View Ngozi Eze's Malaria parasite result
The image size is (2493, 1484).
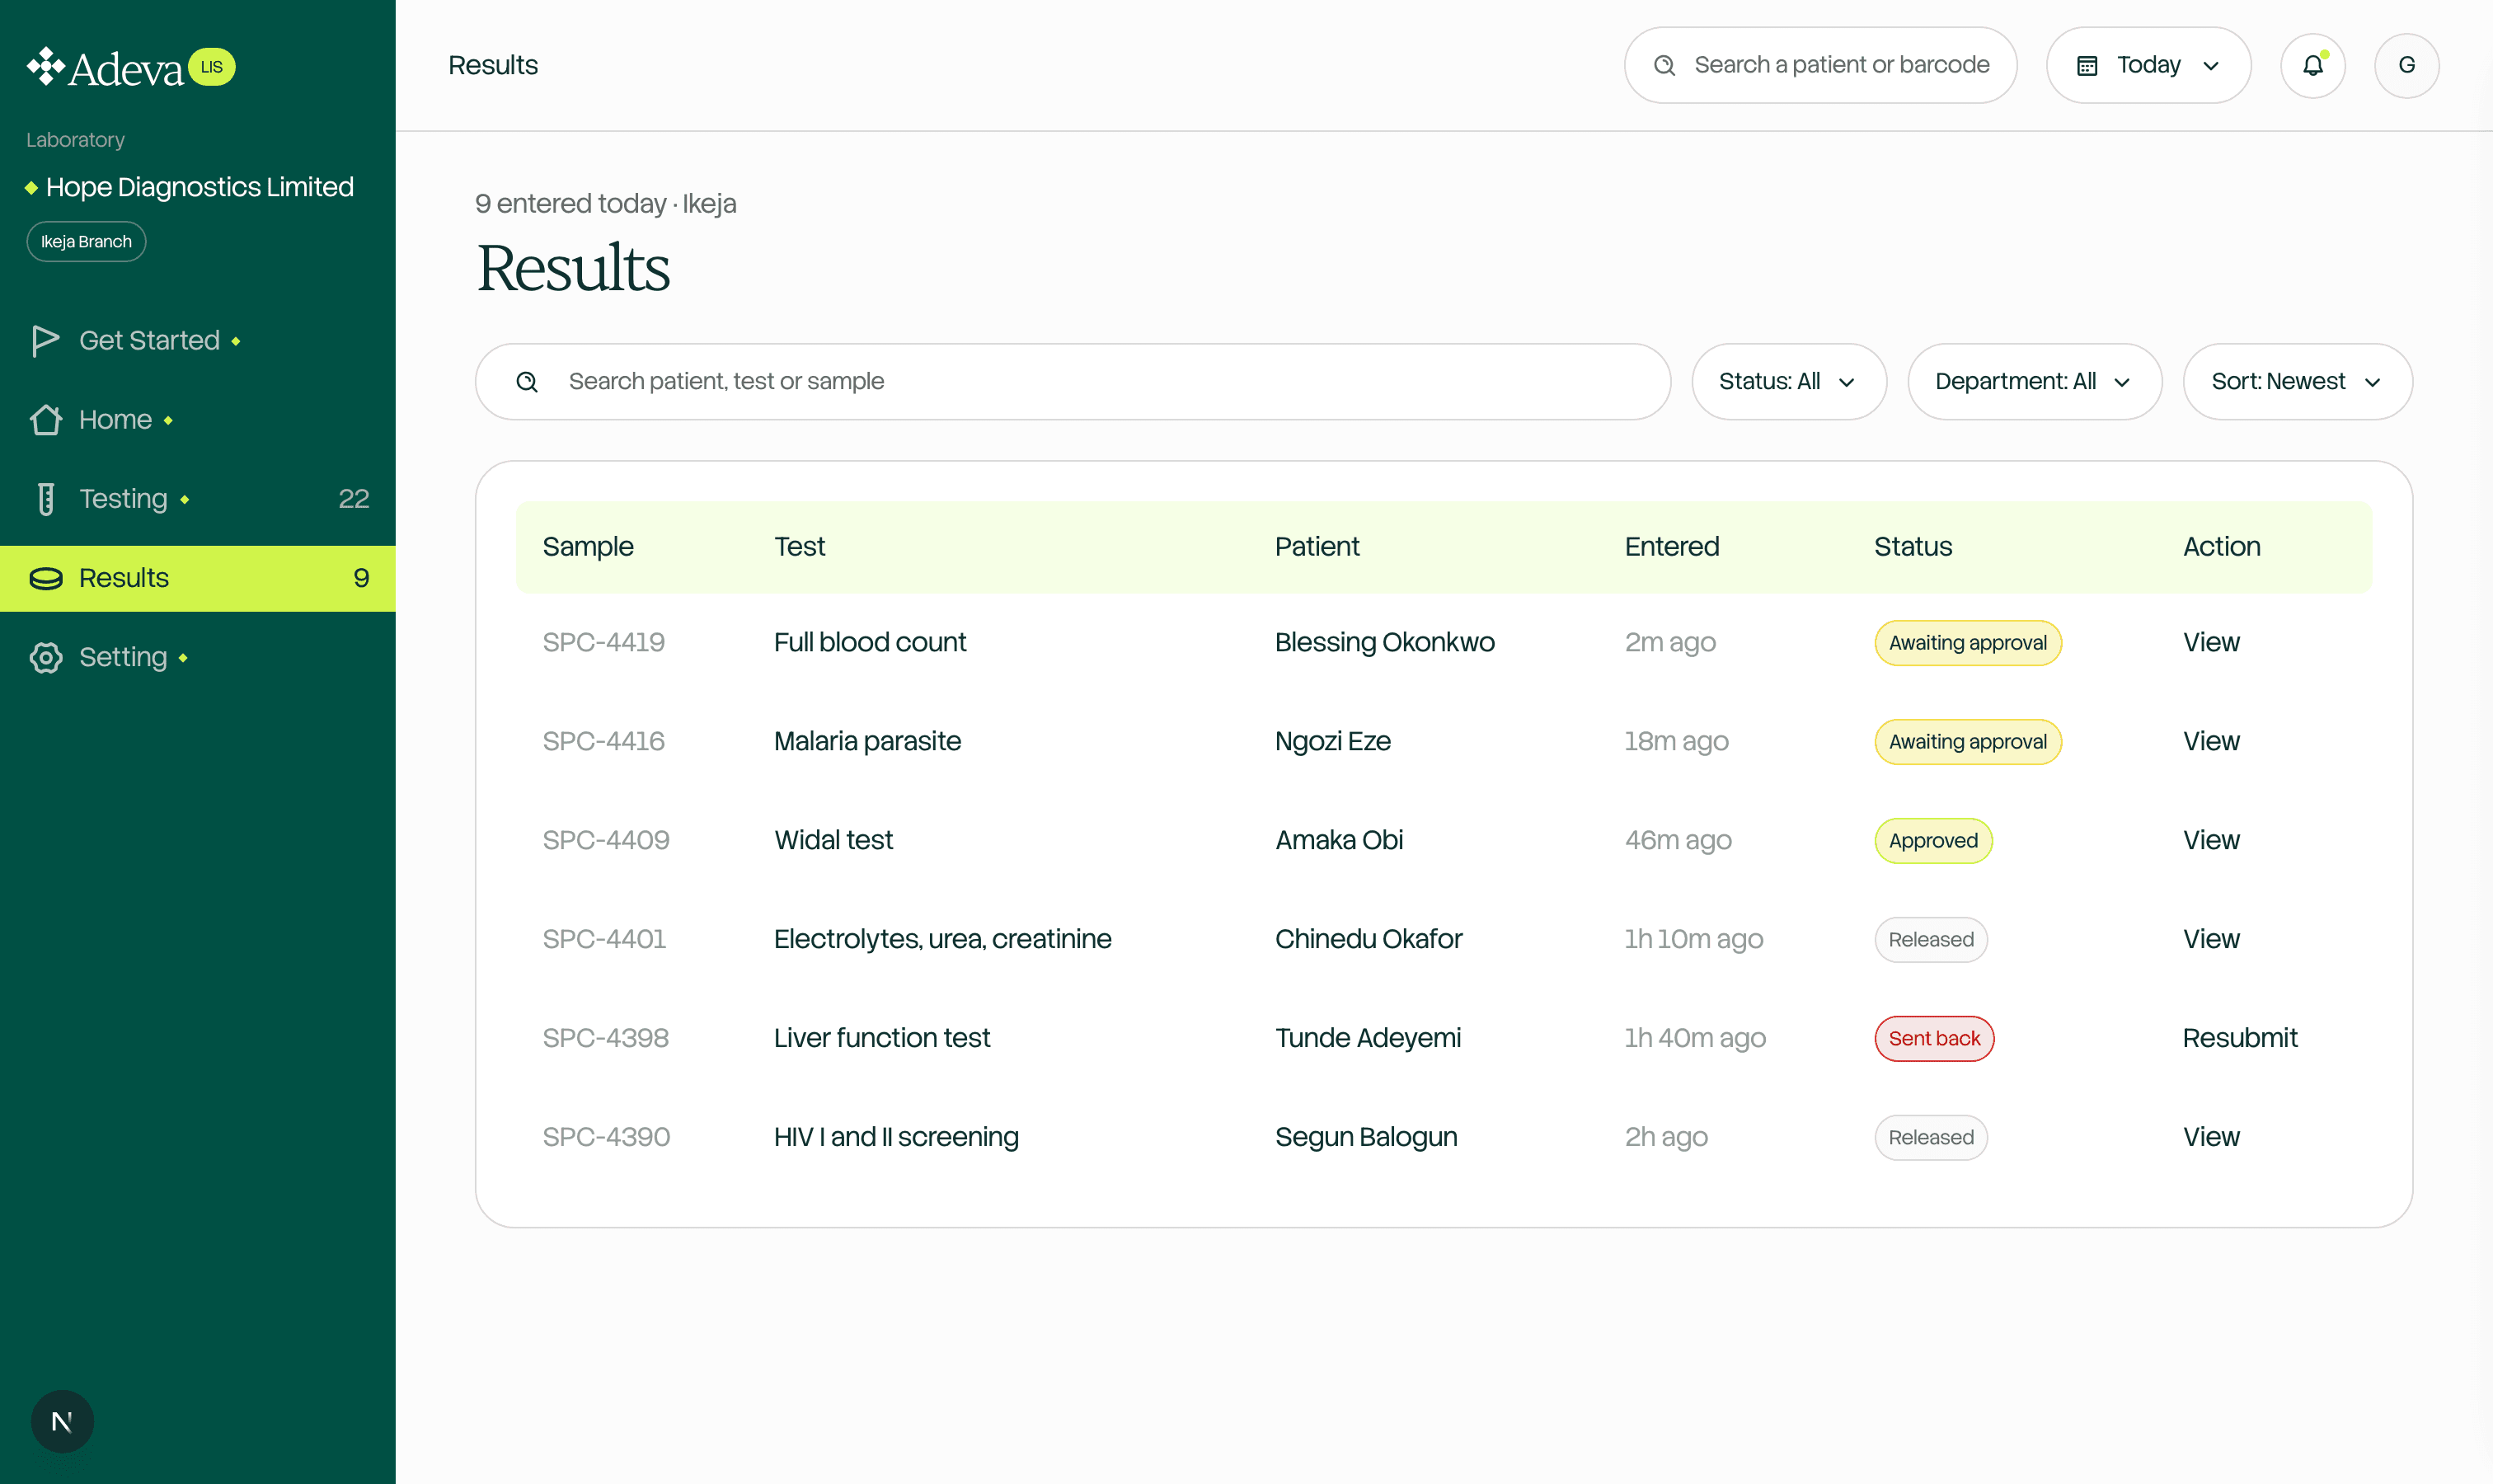2210,741
